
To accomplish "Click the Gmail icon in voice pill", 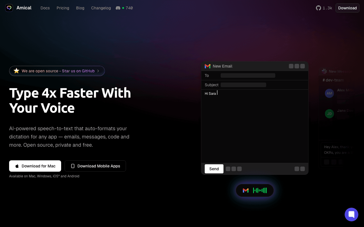I will 246,190.
